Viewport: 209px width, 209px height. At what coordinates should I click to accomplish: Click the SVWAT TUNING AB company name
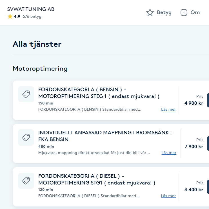31,9
